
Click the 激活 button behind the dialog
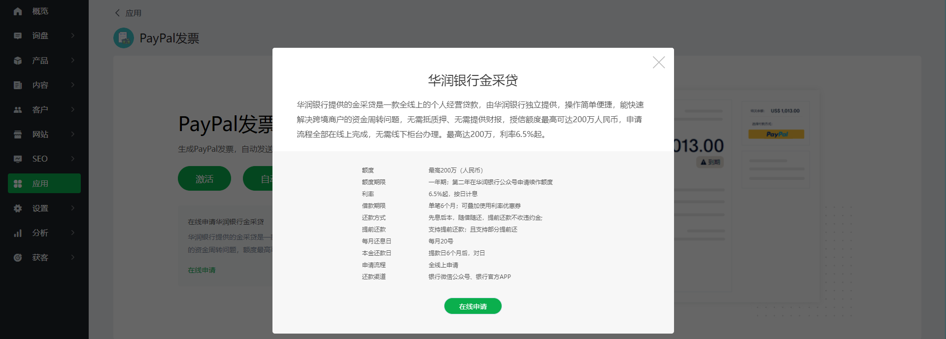(x=204, y=178)
